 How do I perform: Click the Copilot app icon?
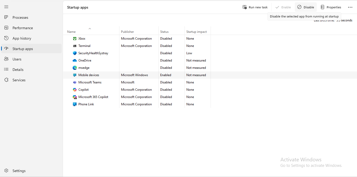coord(75,90)
